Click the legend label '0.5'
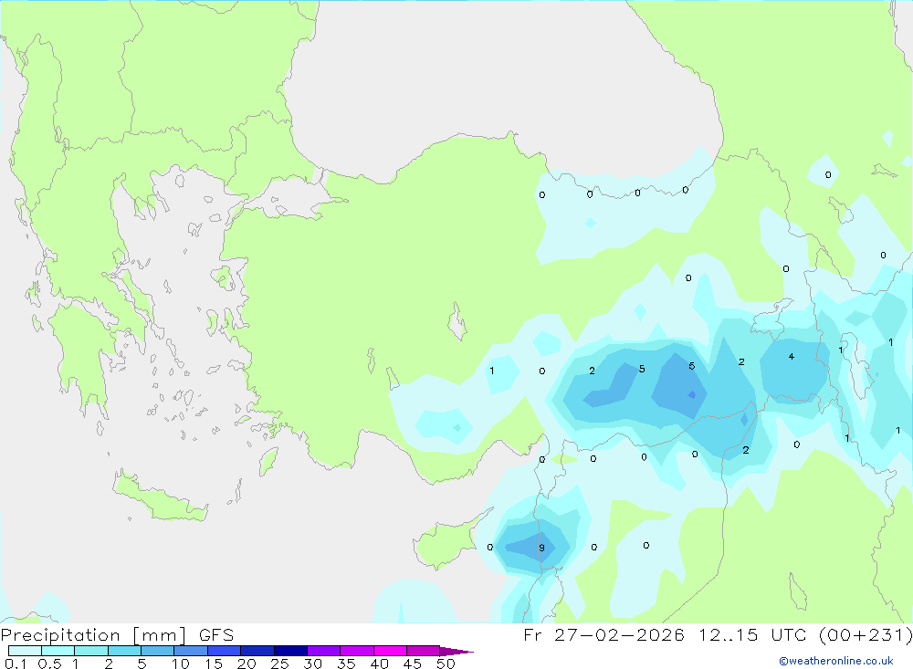The image size is (913, 669). point(49,664)
